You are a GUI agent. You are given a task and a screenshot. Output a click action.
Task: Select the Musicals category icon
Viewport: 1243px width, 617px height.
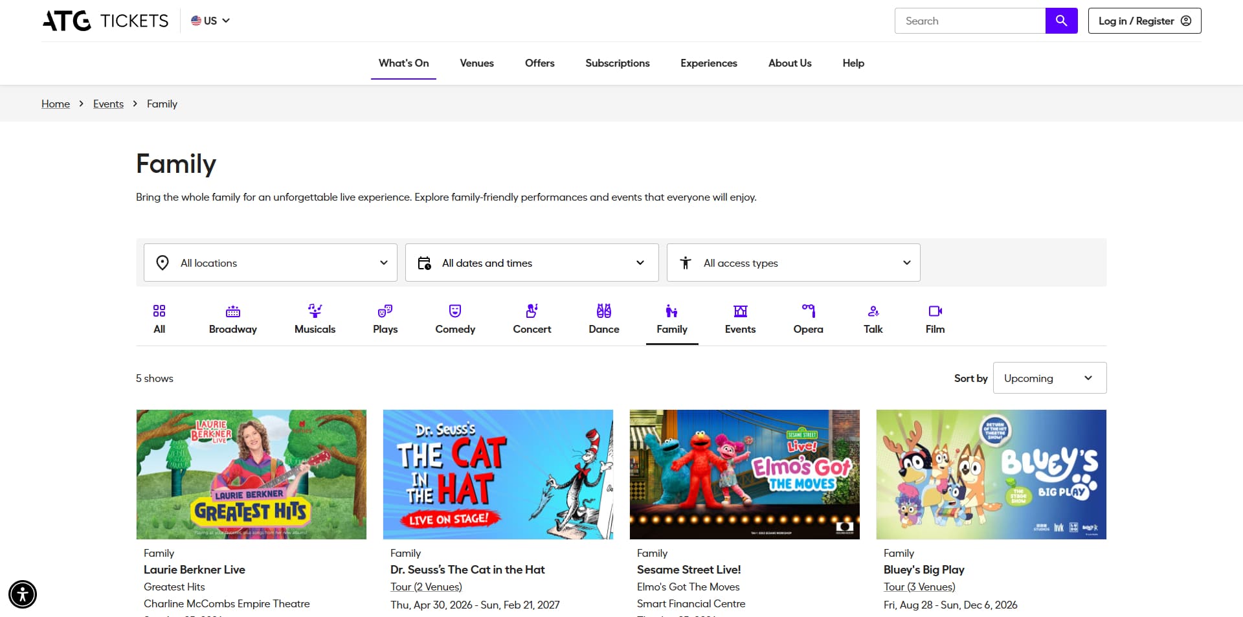tap(315, 311)
